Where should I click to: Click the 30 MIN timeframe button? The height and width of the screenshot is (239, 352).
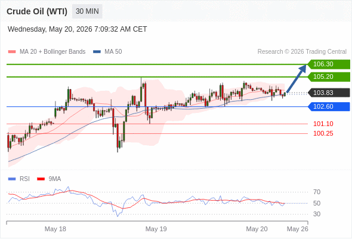87,11
